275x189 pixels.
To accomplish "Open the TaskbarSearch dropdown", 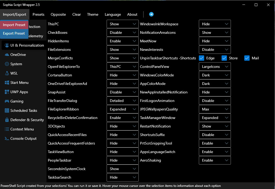I will pyautogui.click(x=123, y=177).
